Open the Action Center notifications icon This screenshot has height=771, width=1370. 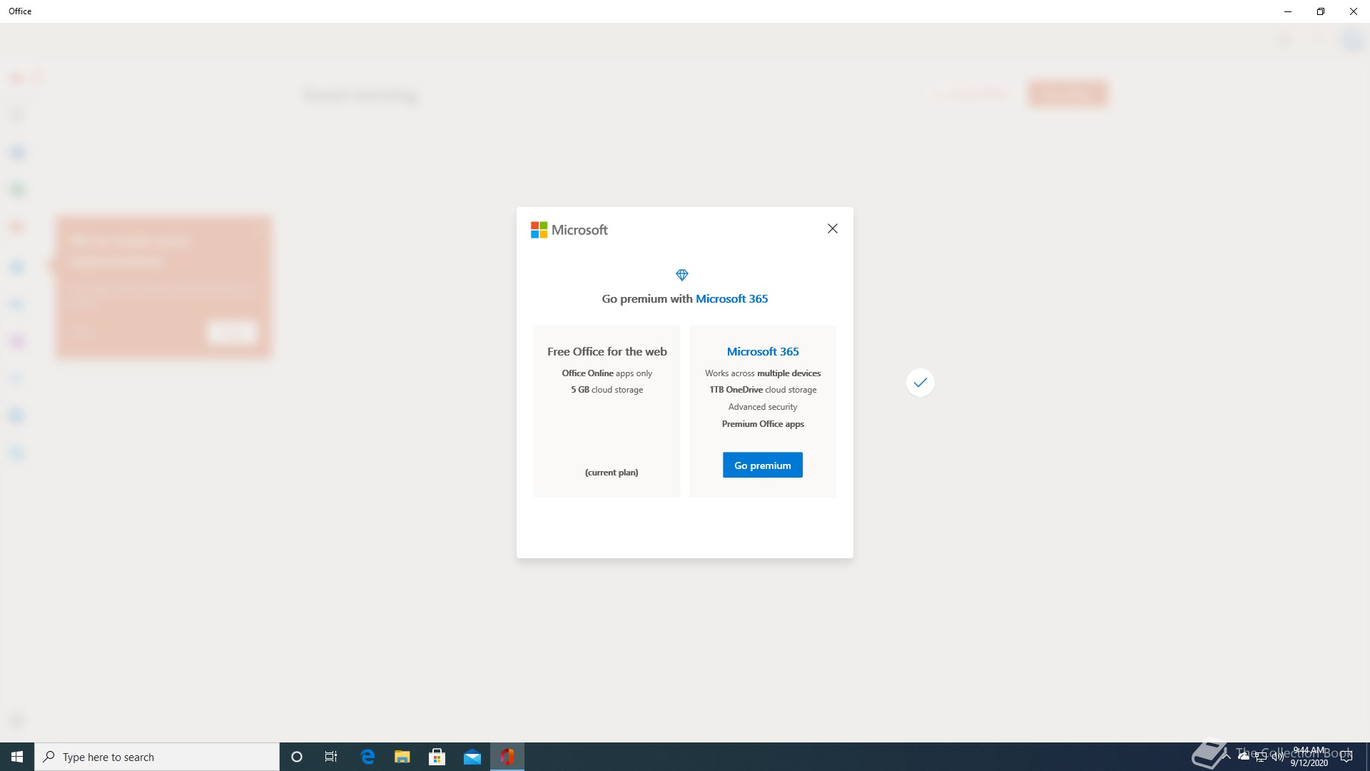click(x=1346, y=757)
